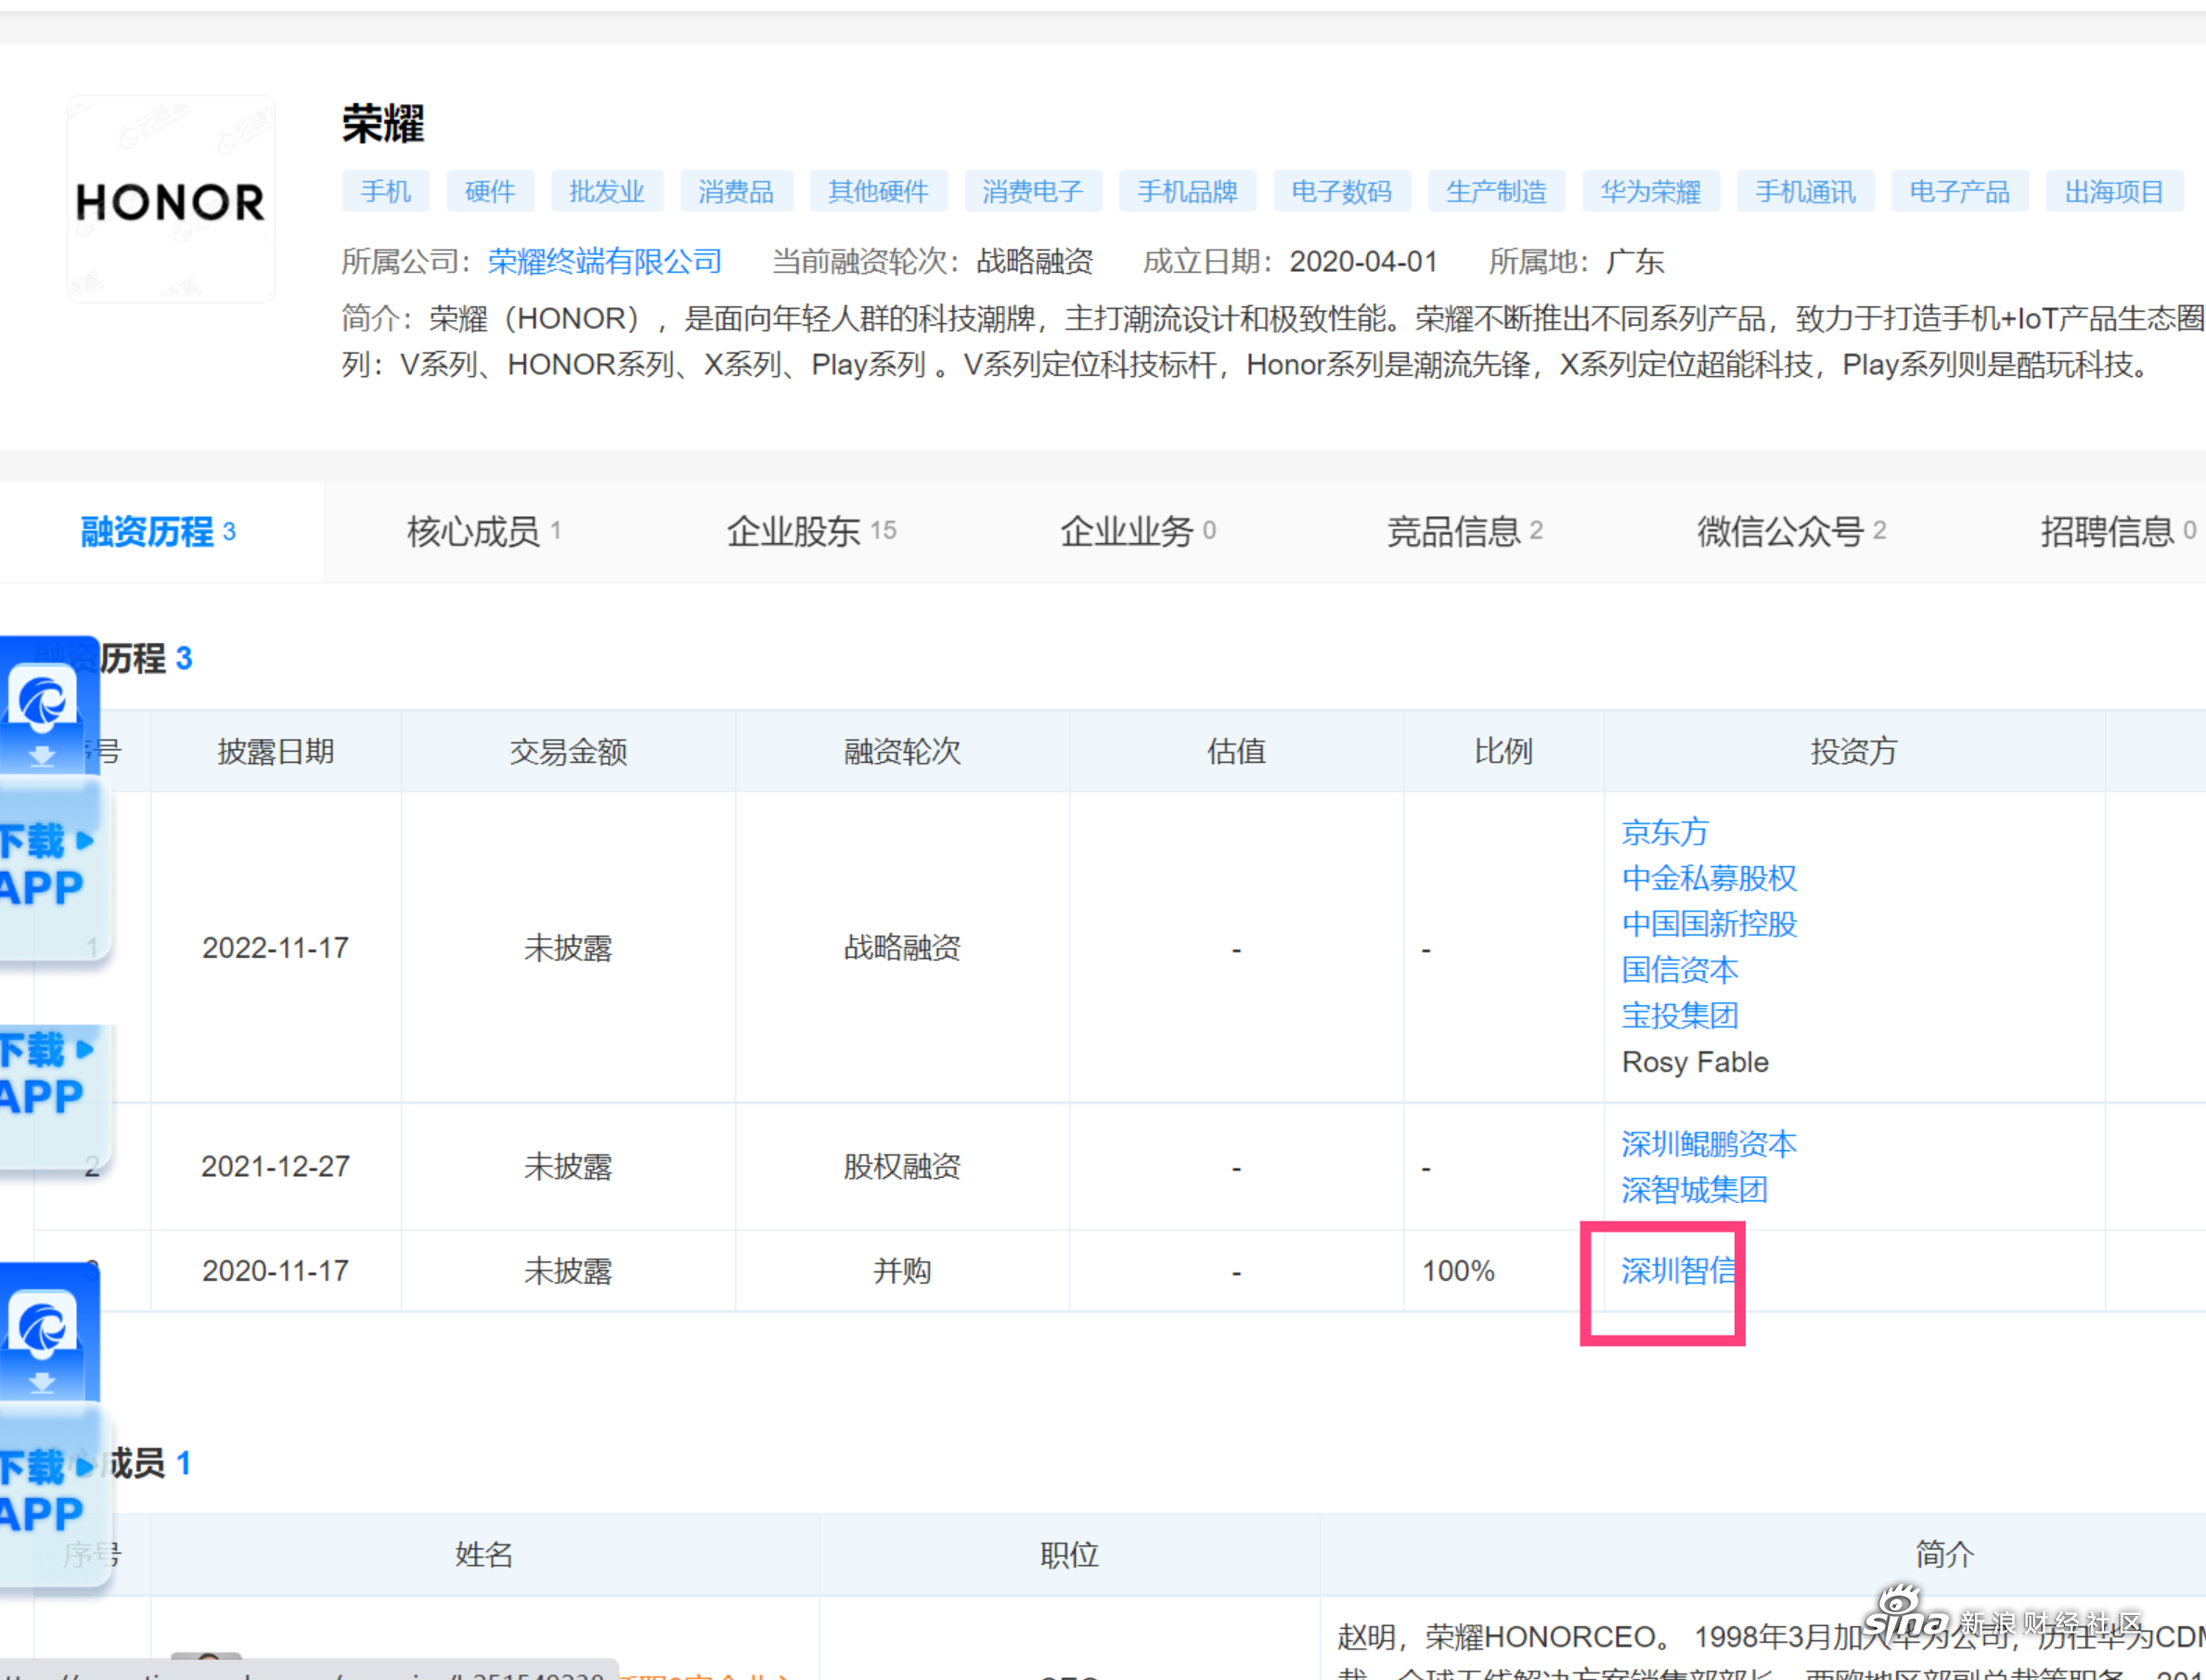Select the 手机 tag
Image resolution: width=2206 pixels, height=1680 pixels.
[386, 191]
